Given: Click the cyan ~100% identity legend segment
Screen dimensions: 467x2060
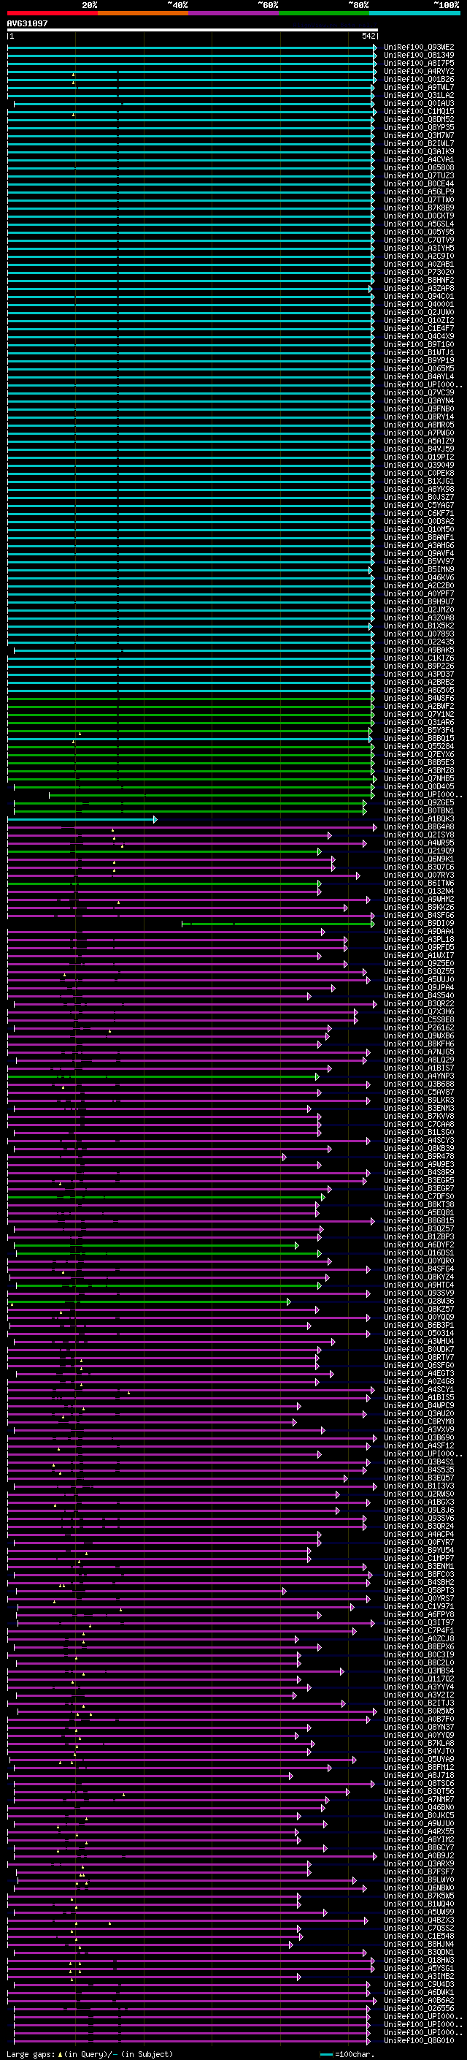Looking at the screenshot, I should pyautogui.click(x=415, y=13).
